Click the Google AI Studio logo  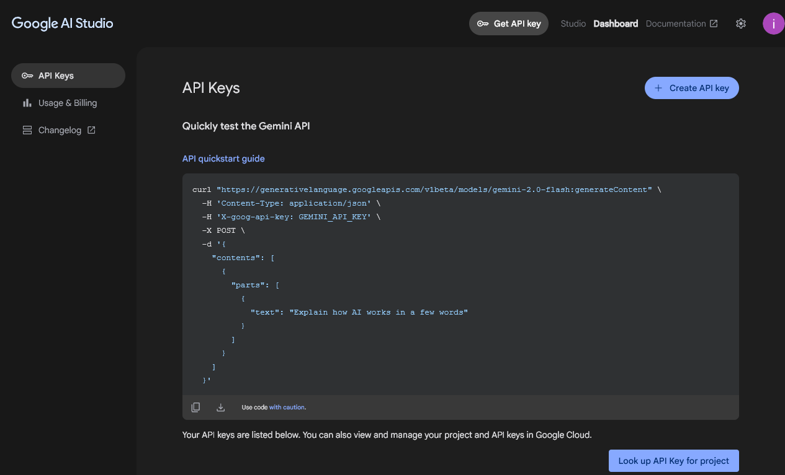(x=63, y=24)
